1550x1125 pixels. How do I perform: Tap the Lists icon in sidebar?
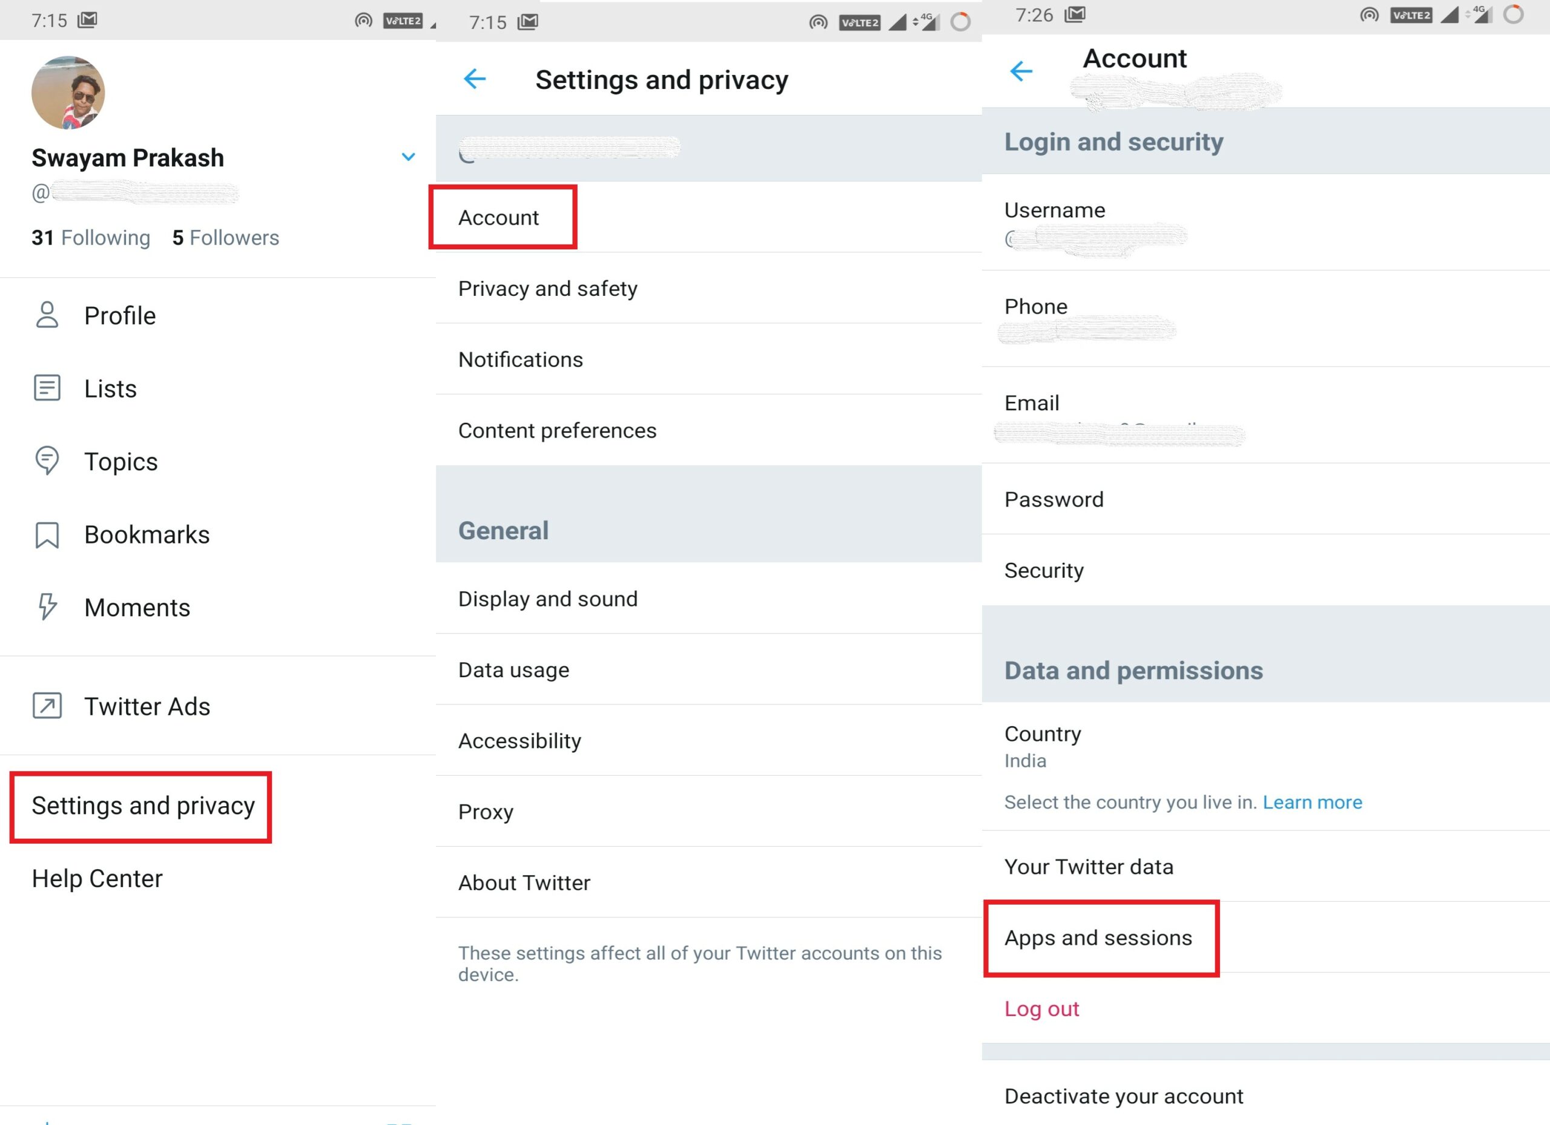pyautogui.click(x=46, y=387)
